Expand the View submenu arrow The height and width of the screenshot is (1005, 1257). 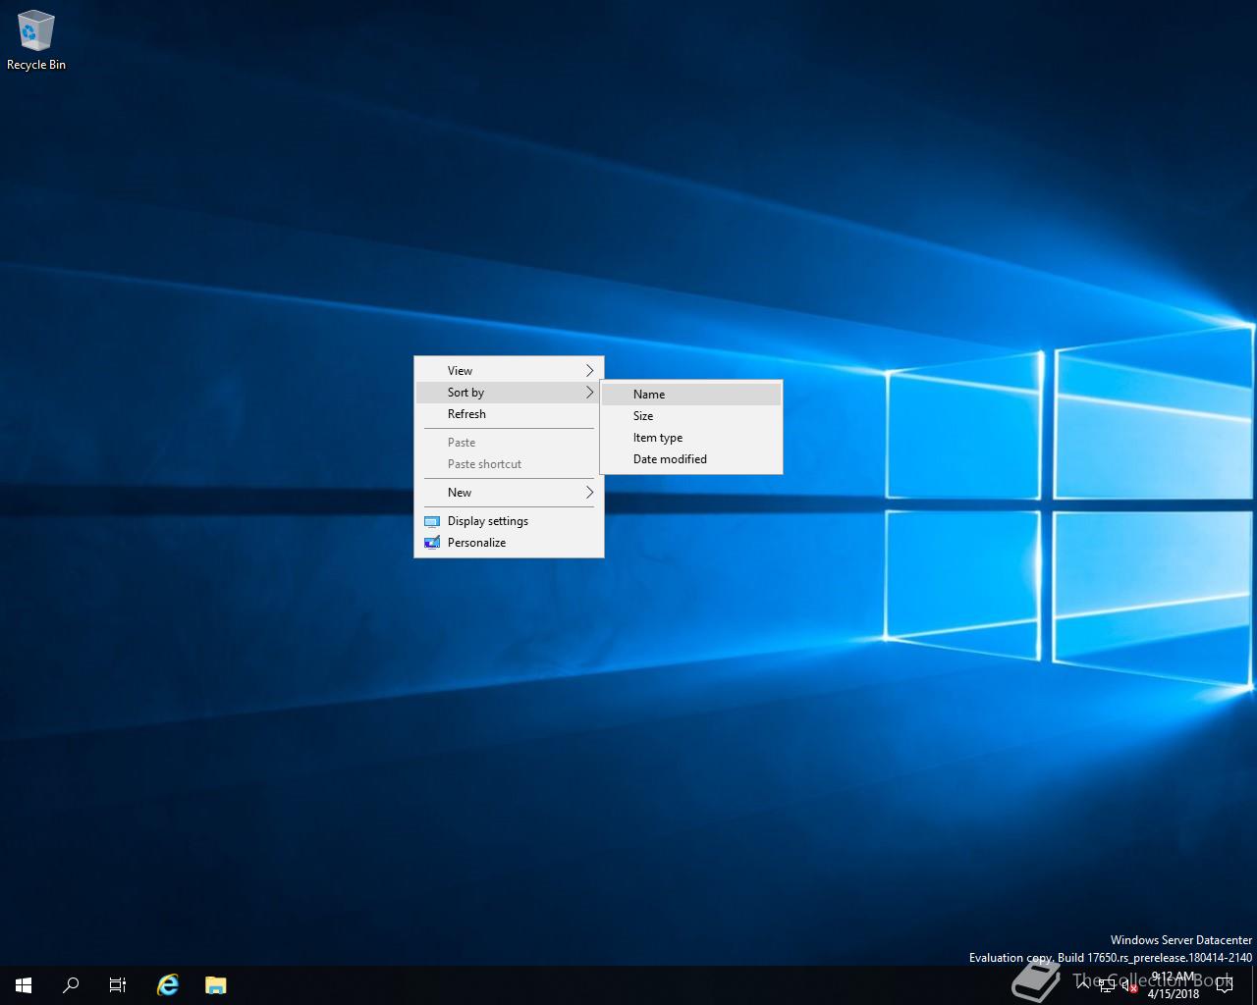[x=589, y=371]
